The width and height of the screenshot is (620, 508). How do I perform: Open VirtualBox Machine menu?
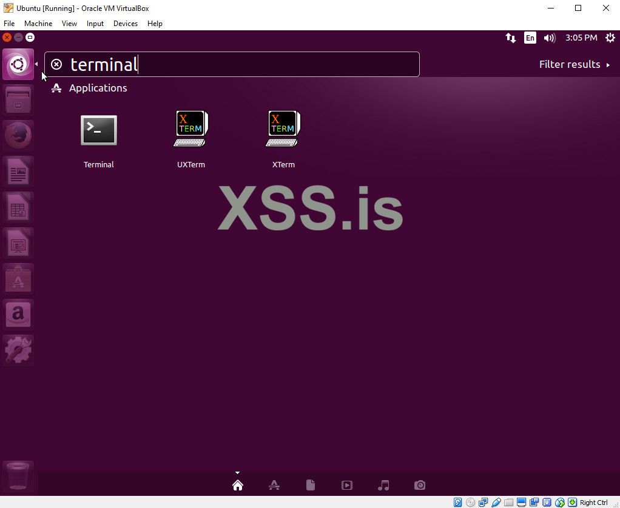coord(38,24)
